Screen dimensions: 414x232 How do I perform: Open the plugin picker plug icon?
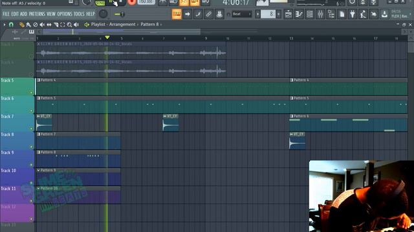point(353,14)
